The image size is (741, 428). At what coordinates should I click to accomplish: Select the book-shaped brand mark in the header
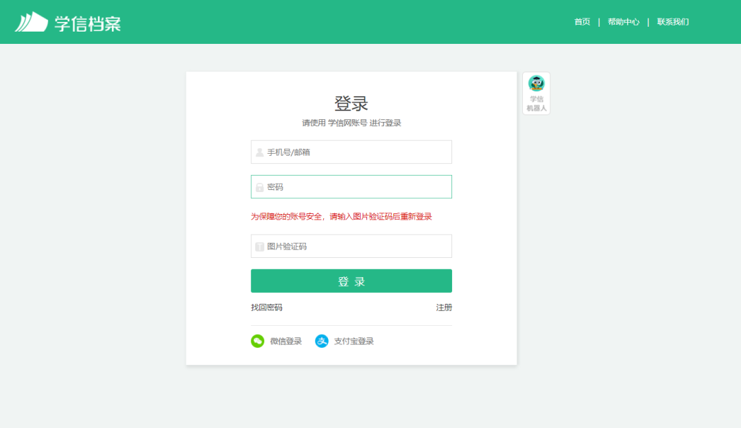(x=31, y=21)
